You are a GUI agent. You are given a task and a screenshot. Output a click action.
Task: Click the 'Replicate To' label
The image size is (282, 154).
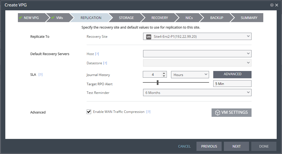pyautogui.click(x=40, y=37)
